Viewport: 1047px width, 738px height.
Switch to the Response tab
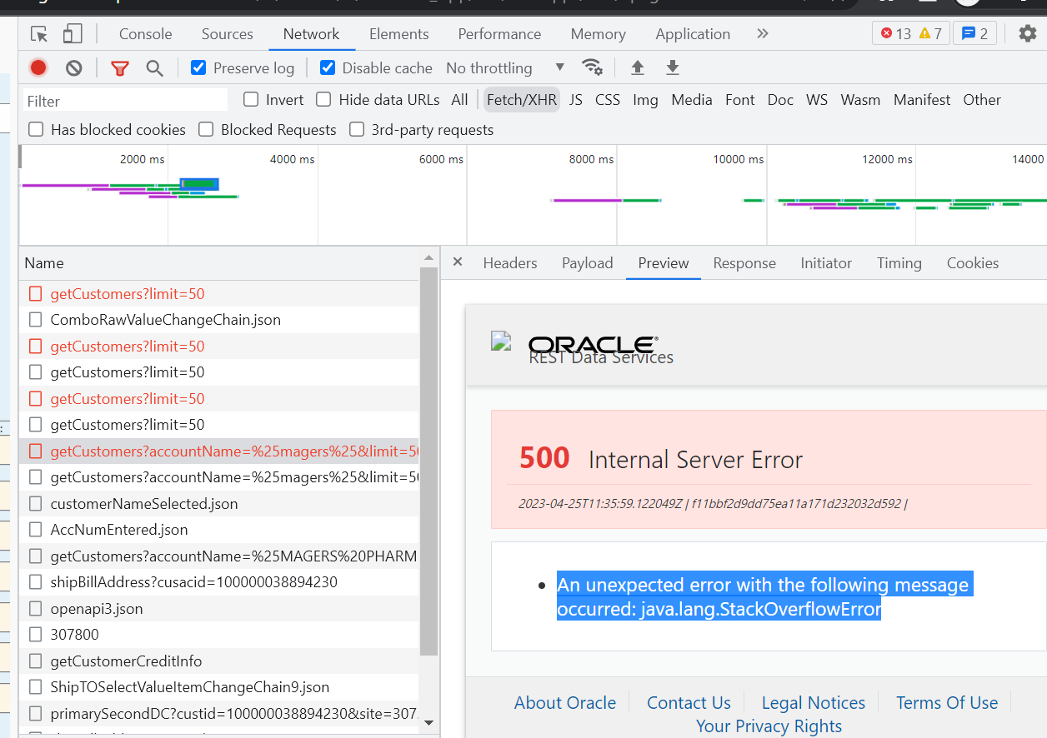(744, 262)
